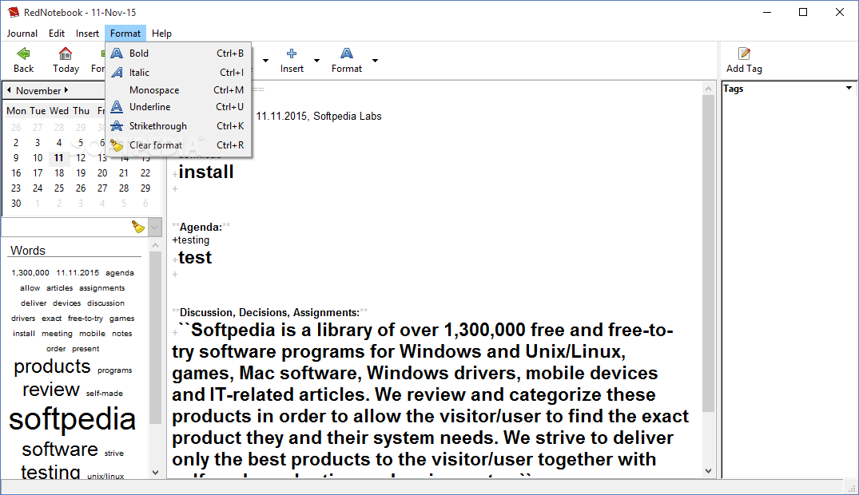Select November 9 in the calendar
Screen dimensions: 859x495
[x=16, y=158]
